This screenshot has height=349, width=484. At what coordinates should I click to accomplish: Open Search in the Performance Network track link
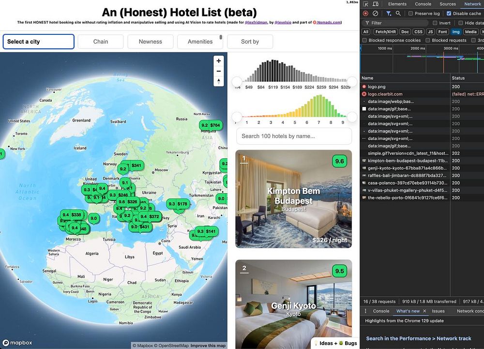pos(419,338)
